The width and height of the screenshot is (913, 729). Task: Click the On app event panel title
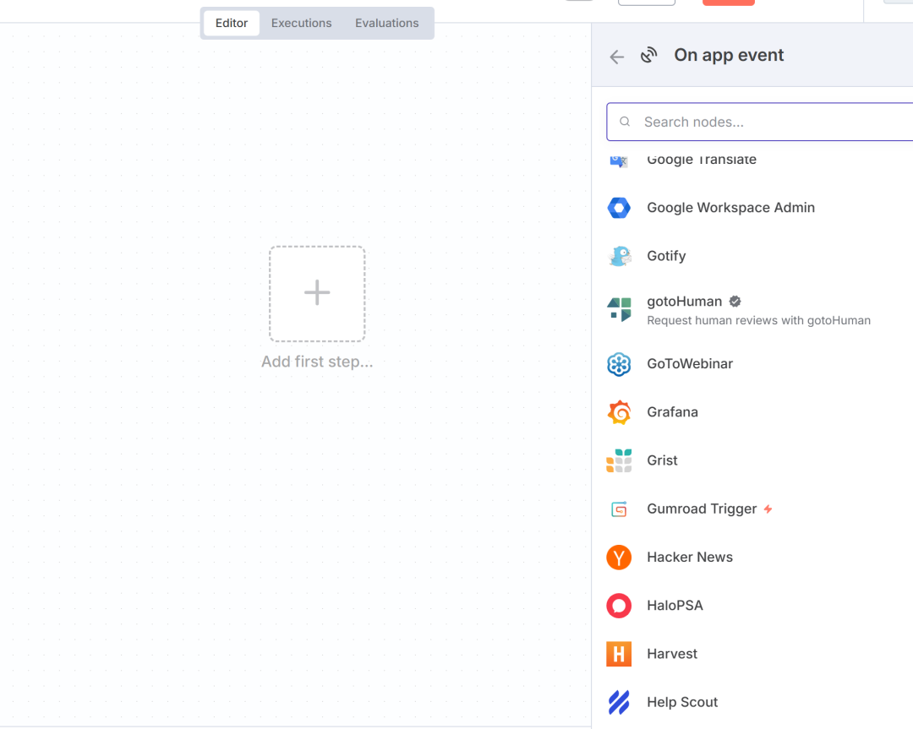[x=729, y=55]
